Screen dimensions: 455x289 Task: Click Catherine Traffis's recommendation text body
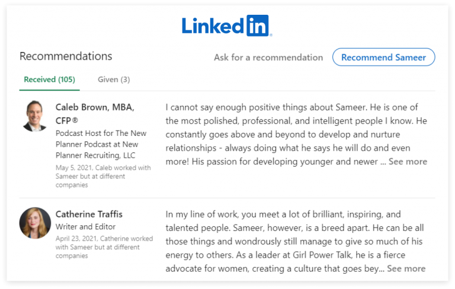(294, 241)
